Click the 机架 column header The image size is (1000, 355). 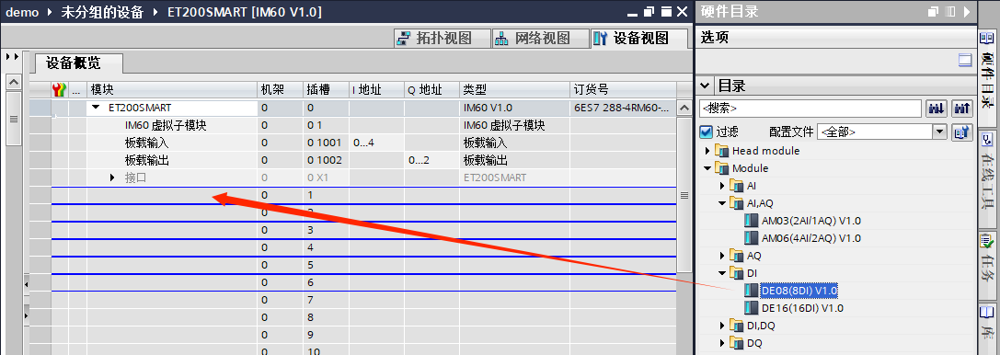(x=280, y=90)
